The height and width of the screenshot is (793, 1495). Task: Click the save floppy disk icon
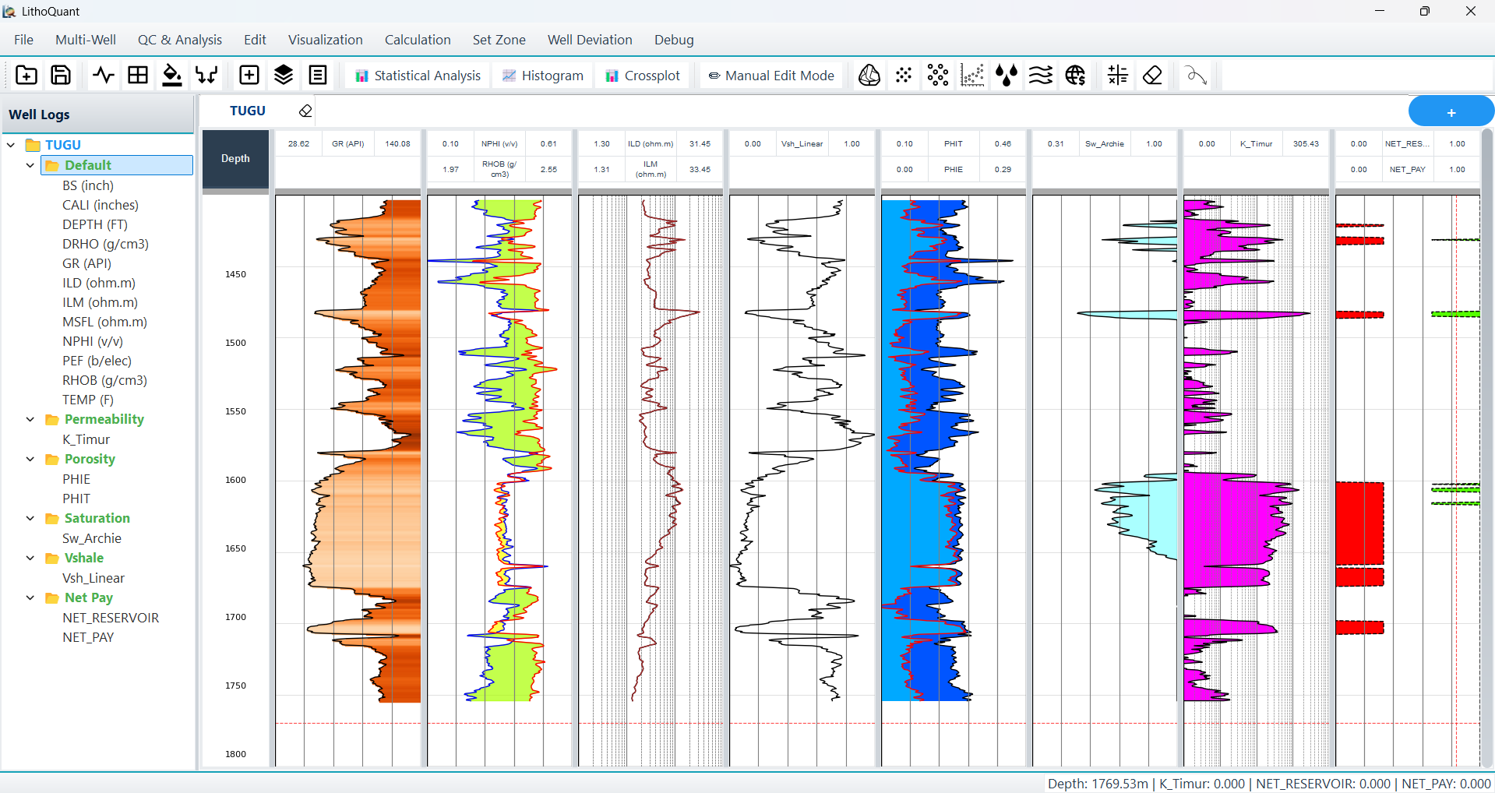[61, 75]
